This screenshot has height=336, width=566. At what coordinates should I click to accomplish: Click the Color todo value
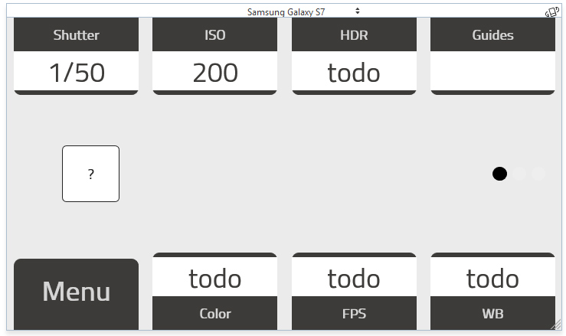[x=215, y=279]
